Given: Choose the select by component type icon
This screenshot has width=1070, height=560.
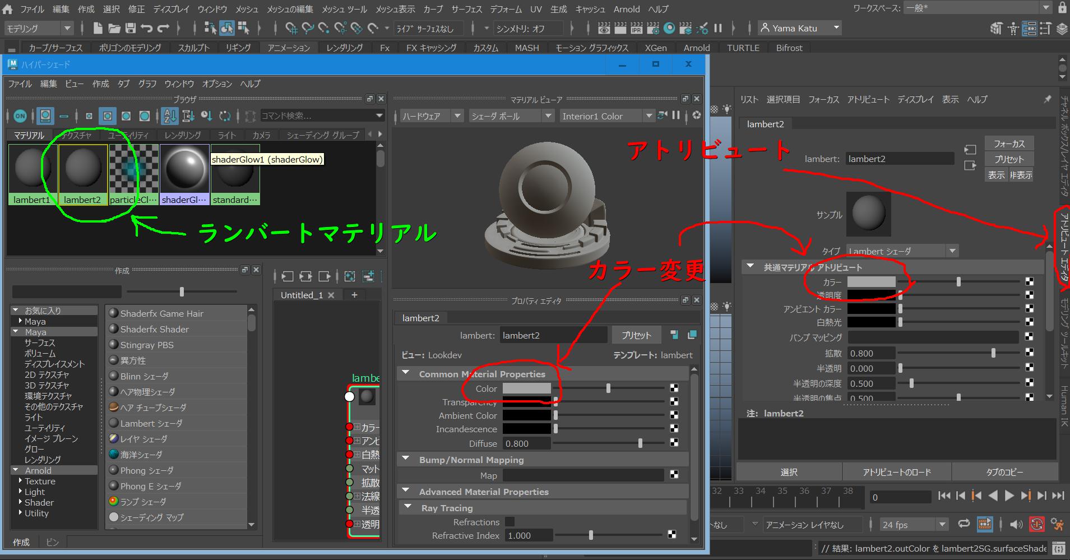Looking at the screenshot, I should [243, 28].
